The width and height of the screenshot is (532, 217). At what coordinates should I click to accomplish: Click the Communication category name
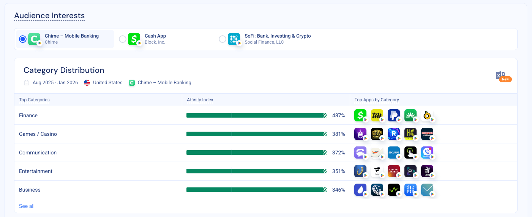coord(38,153)
